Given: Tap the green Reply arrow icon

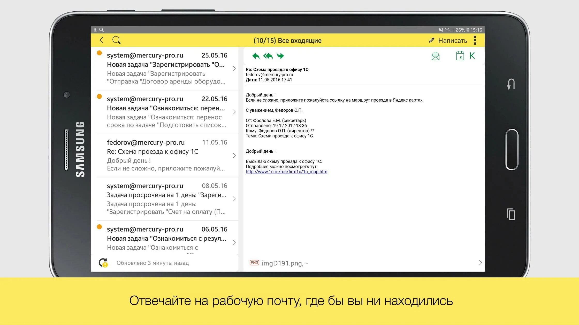Looking at the screenshot, I should tap(256, 56).
